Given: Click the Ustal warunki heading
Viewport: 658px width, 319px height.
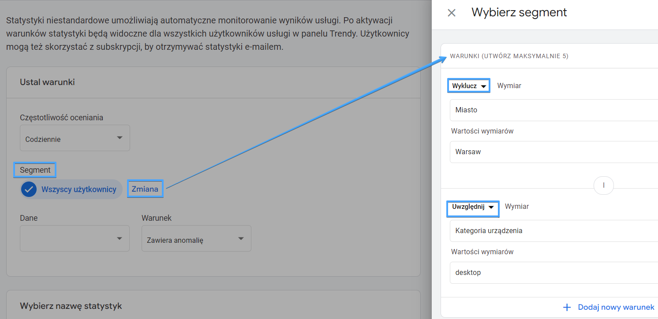Looking at the screenshot, I should click(47, 82).
